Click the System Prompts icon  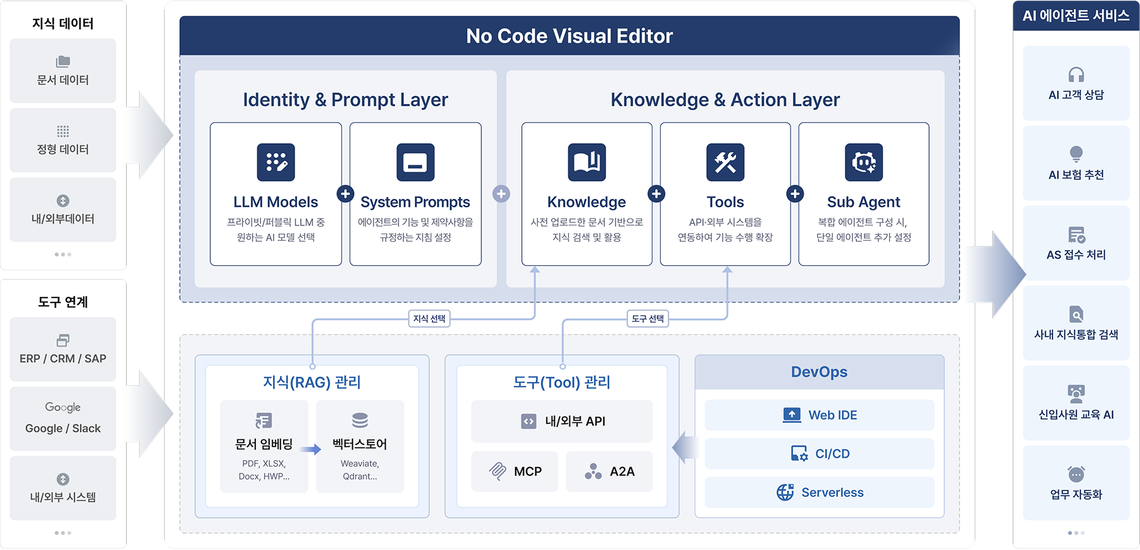point(415,162)
